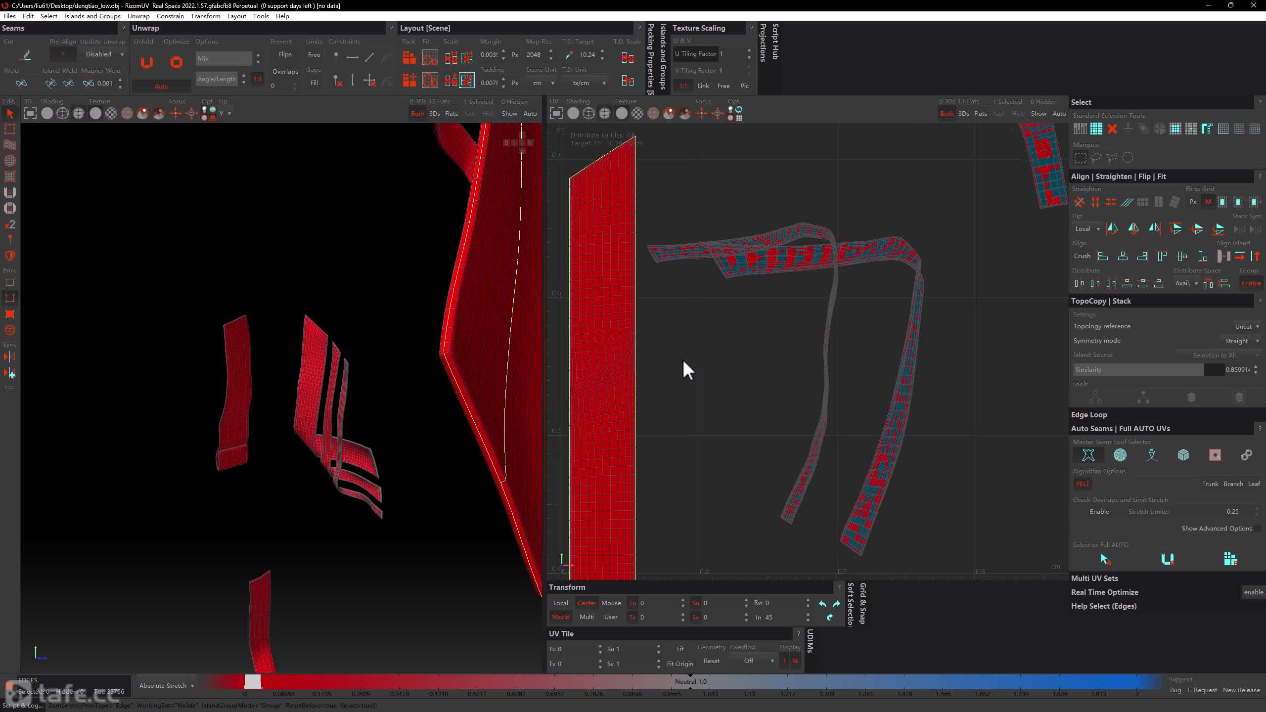Click the T.D. Target picker icon
Screen dimensions: 1266x712
[569, 55]
